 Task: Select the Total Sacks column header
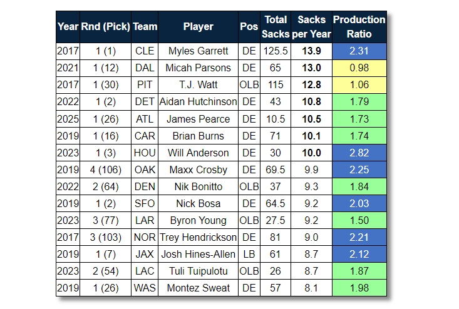(276, 27)
